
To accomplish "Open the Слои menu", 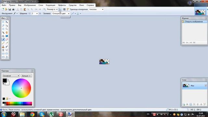I will tap(41, 5).
